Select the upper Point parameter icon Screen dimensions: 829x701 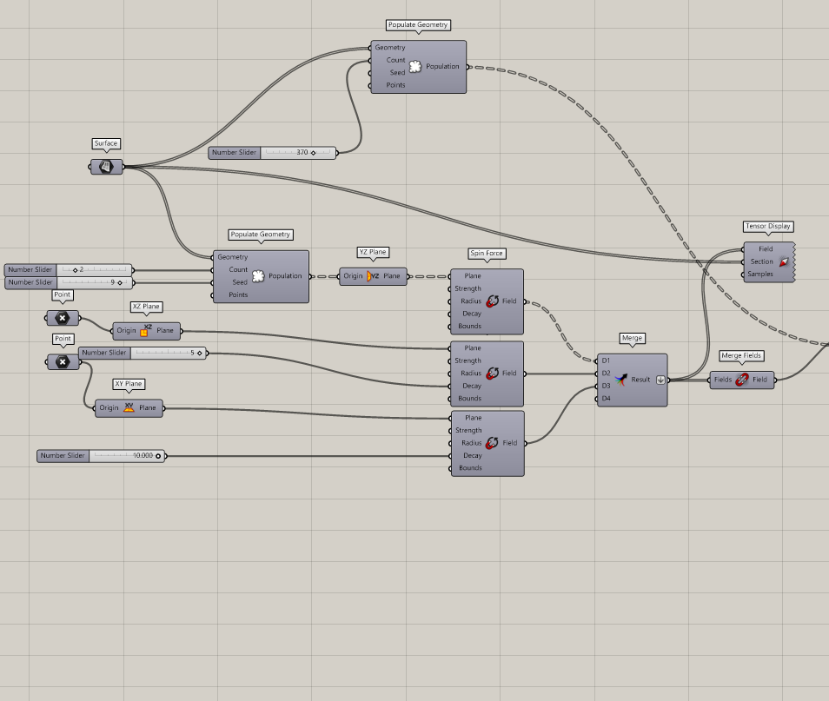(61, 318)
